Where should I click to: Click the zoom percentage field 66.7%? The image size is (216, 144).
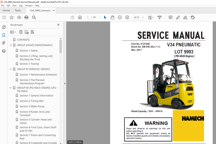(137, 17)
